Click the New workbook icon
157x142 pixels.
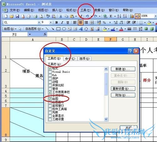click(6, 16)
